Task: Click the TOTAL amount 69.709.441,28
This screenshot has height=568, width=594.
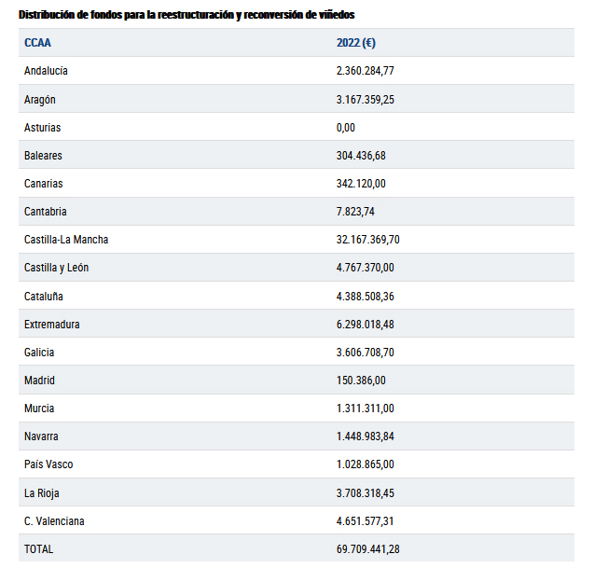Action: pyautogui.click(x=368, y=549)
